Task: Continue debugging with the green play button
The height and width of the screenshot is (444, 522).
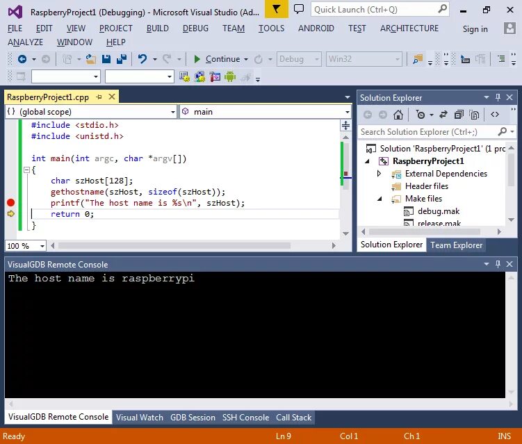Action: 197,59
